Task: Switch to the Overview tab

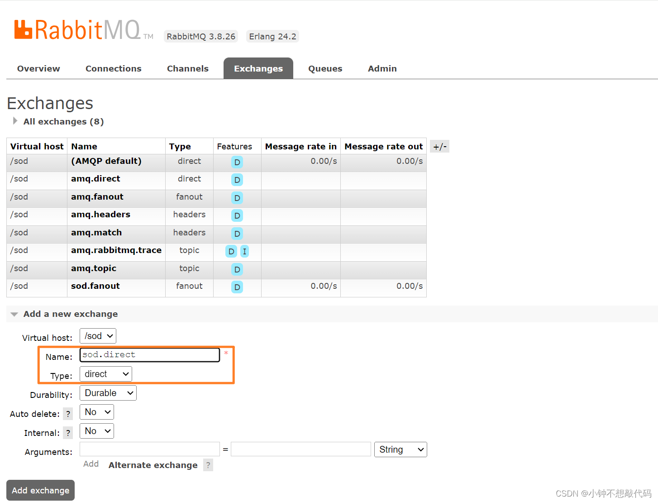Action: point(38,68)
